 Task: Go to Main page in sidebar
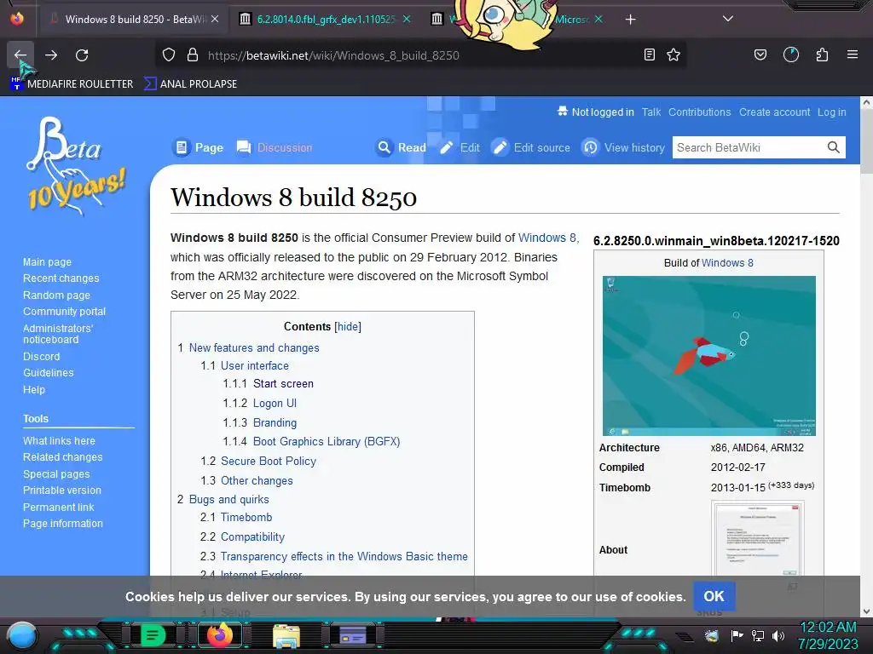click(x=48, y=262)
